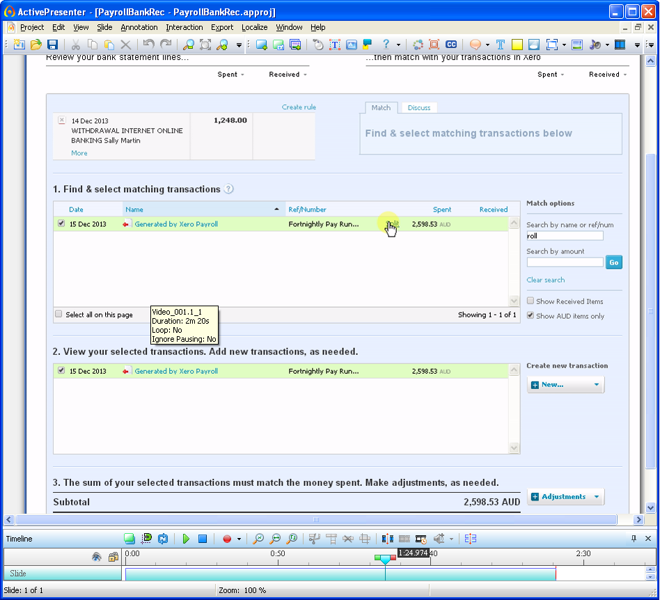Click the Undo arrow in toolbar

click(x=148, y=45)
